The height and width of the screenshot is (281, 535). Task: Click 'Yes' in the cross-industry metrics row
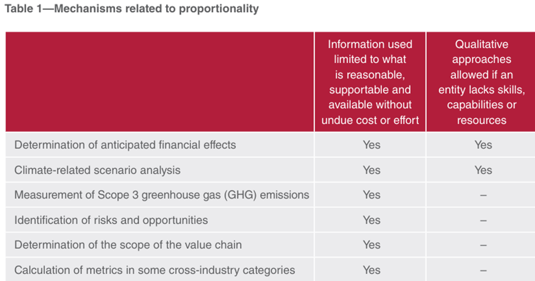pyautogui.click(x=371, y=270)
